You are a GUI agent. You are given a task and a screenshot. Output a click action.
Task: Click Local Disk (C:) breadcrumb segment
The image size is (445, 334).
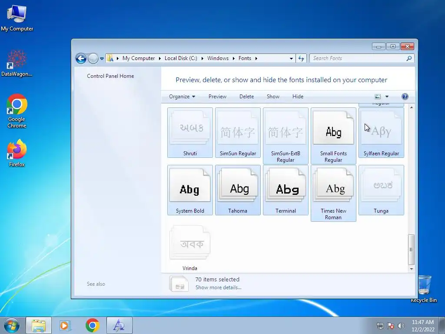[181, 58]
